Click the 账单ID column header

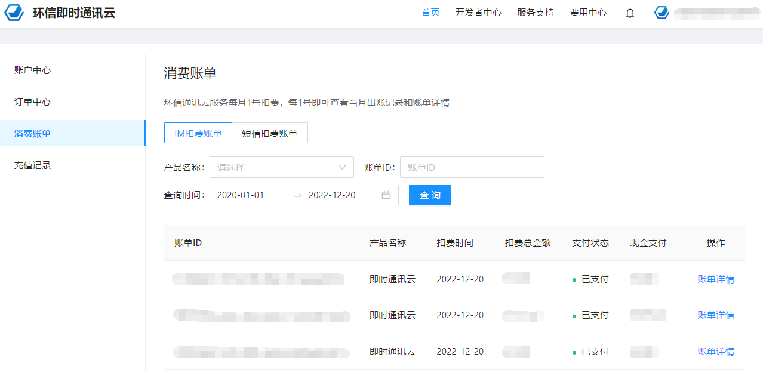pyautogui.click(x=188, y=243)
